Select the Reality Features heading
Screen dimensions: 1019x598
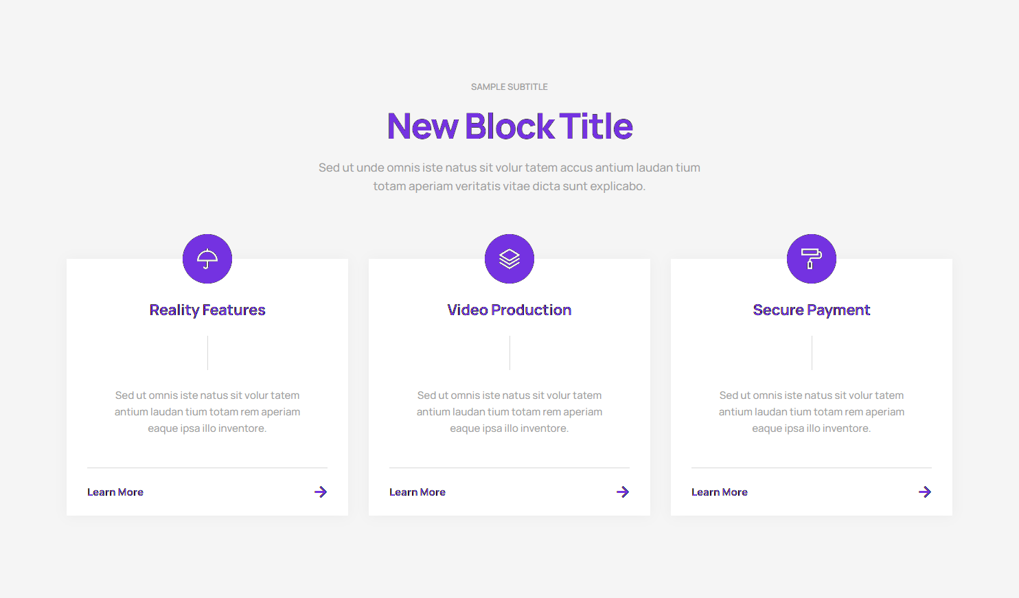[207, 310]
